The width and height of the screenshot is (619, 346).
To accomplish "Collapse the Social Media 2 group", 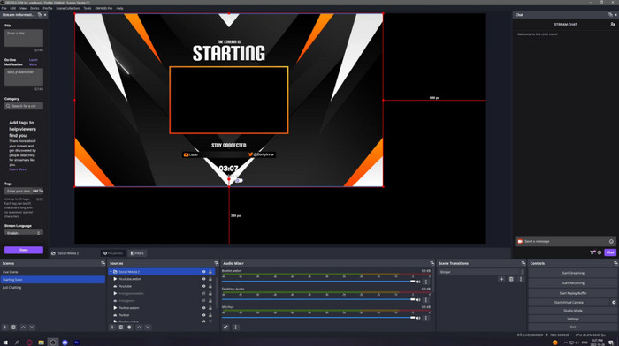I will (x=111, y=272).
